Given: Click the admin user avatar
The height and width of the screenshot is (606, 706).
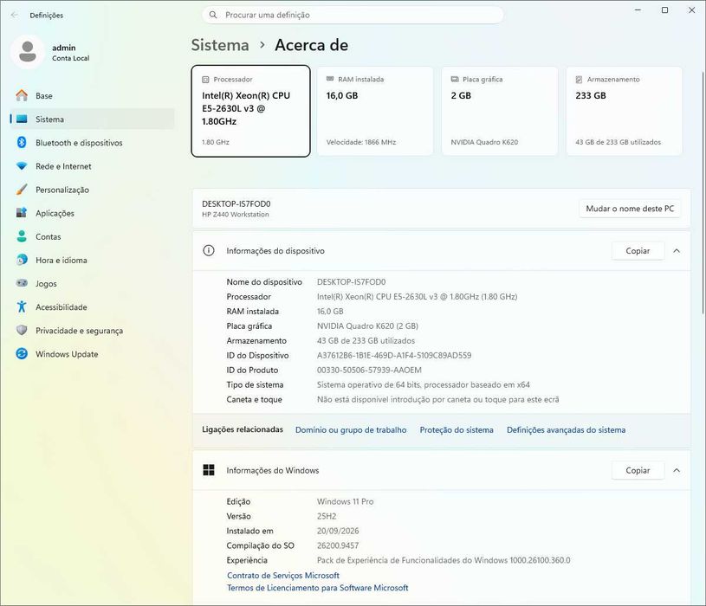Looking at the screenshot, I should click(x=28, y=52).
